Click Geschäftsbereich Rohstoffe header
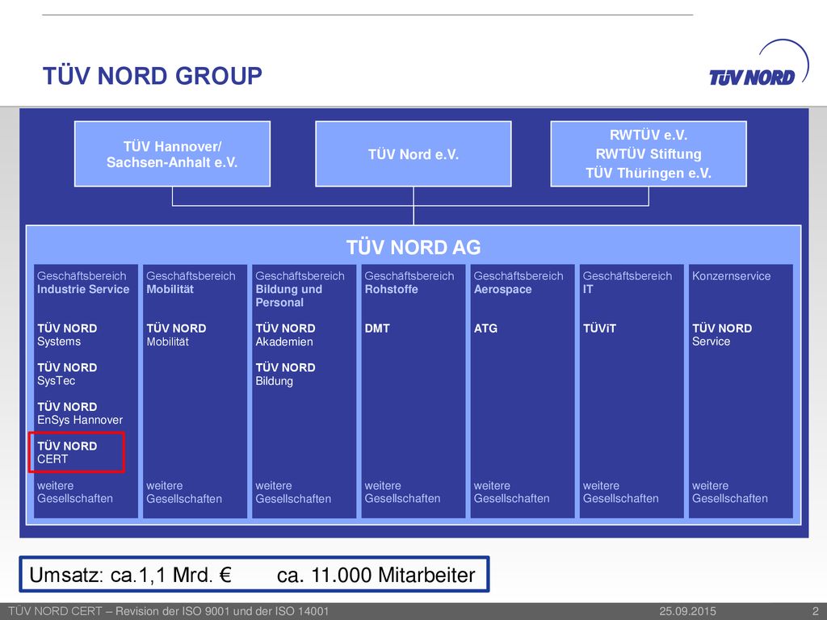The width and height of the screenshot is (827, 620). click(409, 283)
